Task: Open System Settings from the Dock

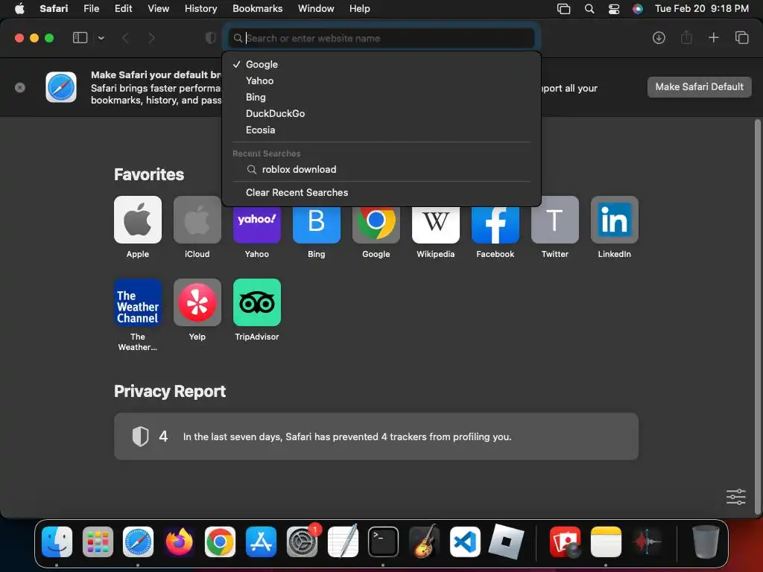Action: coord(302,541)
